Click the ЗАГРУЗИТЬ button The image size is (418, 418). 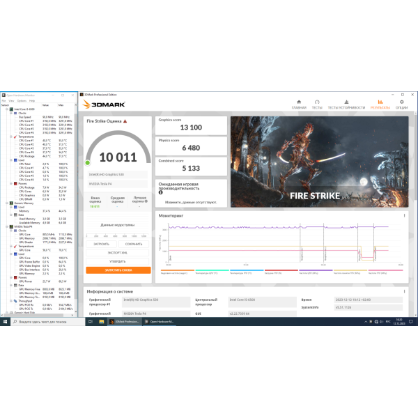pyautogui.click(x=101, y=244)
